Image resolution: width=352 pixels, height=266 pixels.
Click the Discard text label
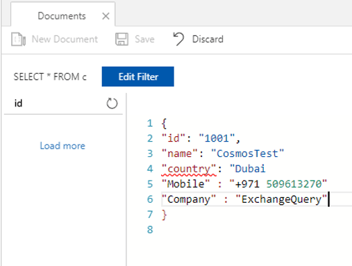point(208,39)
